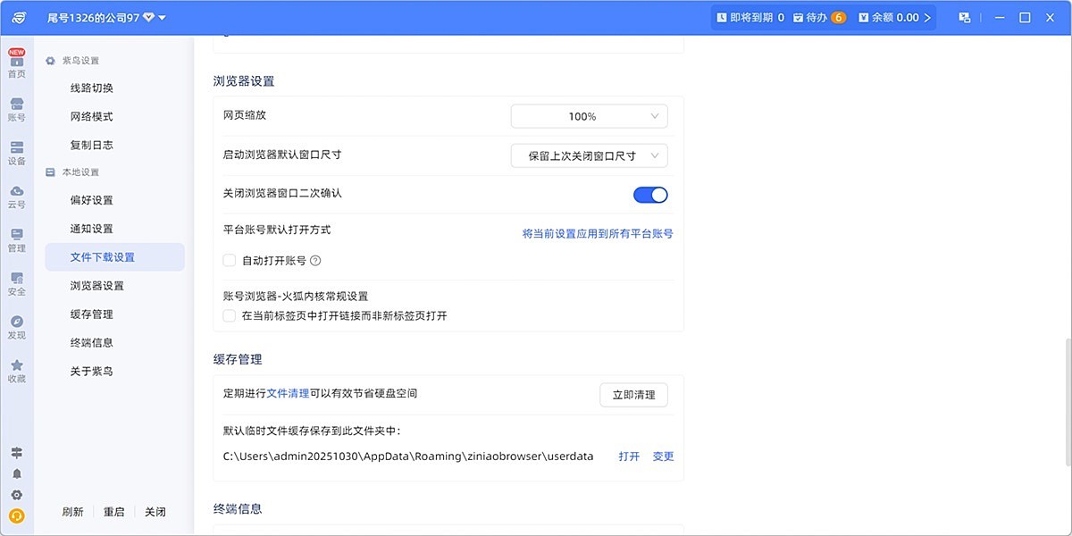Open the 账号 (Accounts) panel
The height and width of the screenshot is (536, 1072).
pos(16,107)
